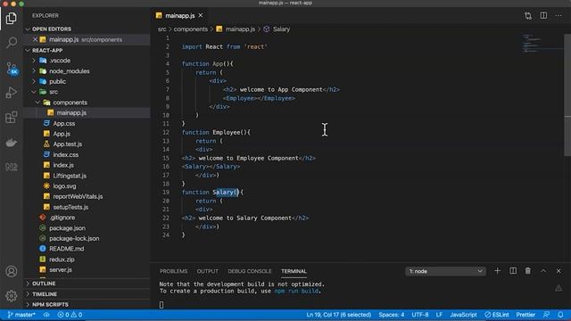Kill the terminal with trash icon
Image resolution: width=571 pixels, height=321 pixels.
pos(527,271)
